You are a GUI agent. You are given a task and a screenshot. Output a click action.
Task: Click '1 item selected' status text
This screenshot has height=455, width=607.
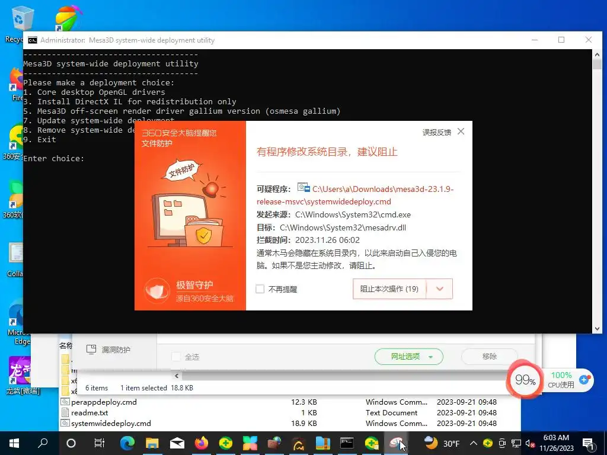(143, 387)
